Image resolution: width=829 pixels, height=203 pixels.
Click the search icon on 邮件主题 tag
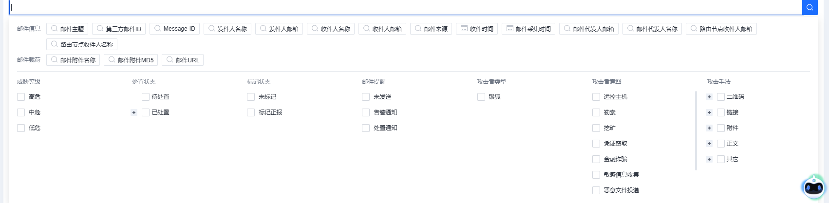[x=55, y=29]
